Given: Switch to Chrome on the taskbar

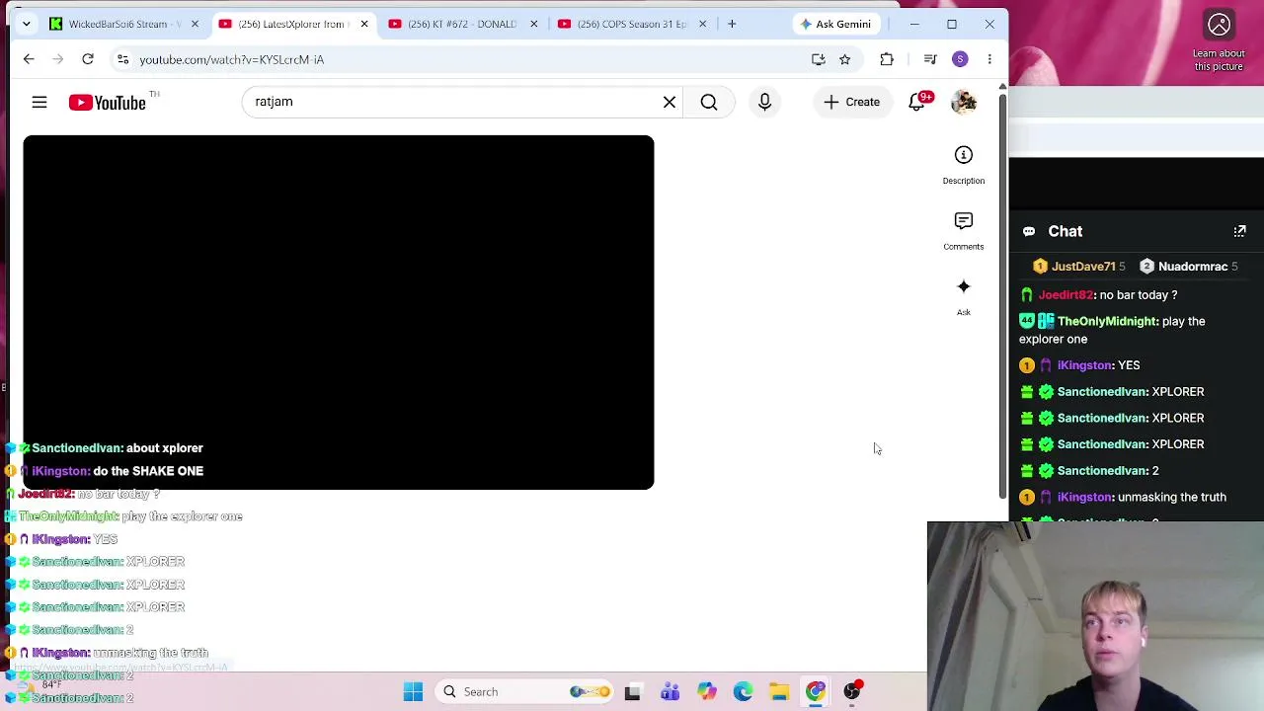Looking at the screenshot, I should point(816,692).
